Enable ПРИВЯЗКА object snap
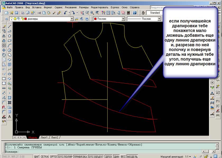Screen dimensions: 222x158 click(x=80, y=156)
